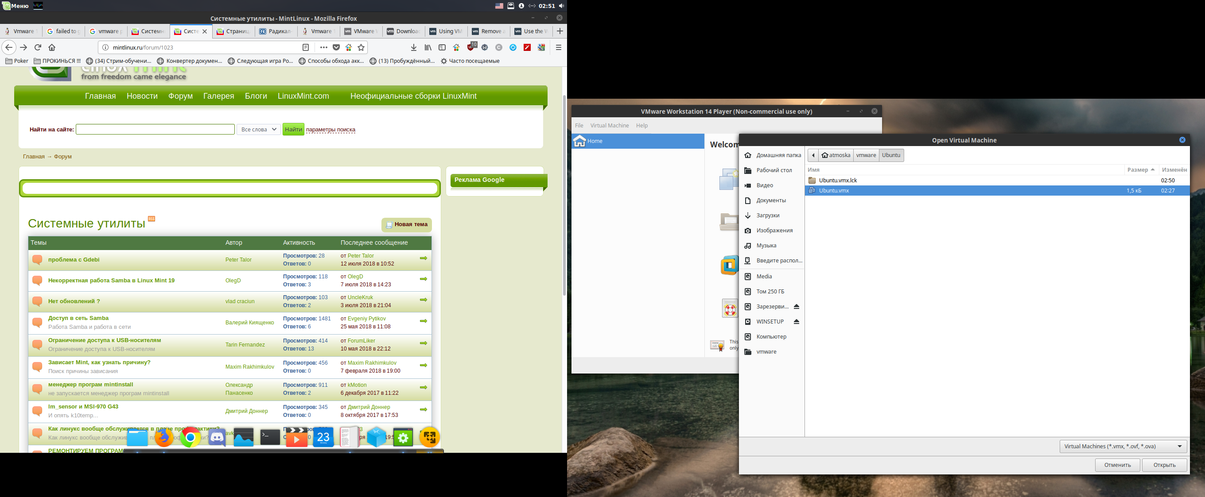Open Virtual Machine menu in VMware Player

click(609, 125)
